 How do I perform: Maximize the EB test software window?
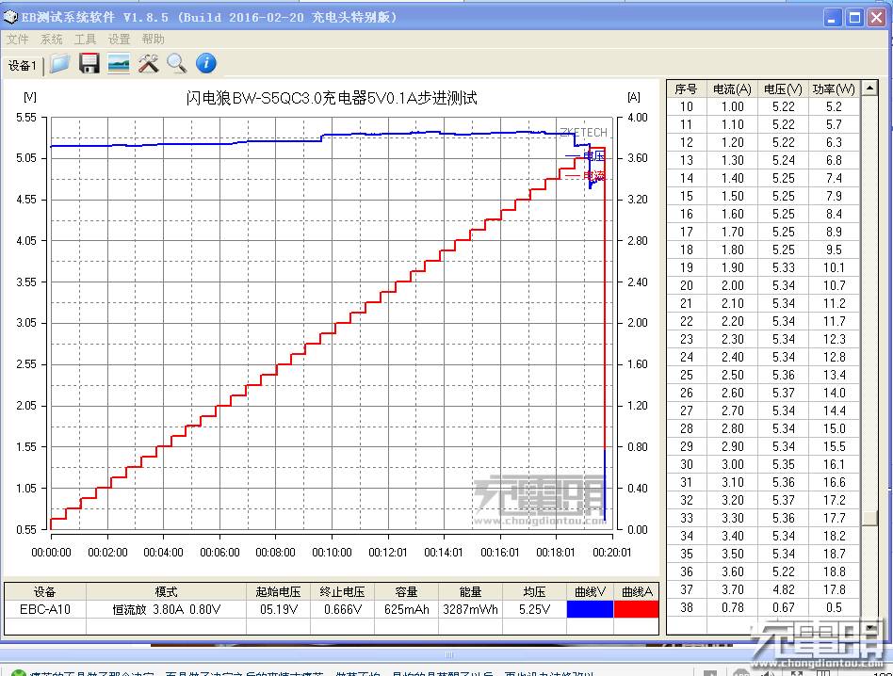(x=854, y=18)
